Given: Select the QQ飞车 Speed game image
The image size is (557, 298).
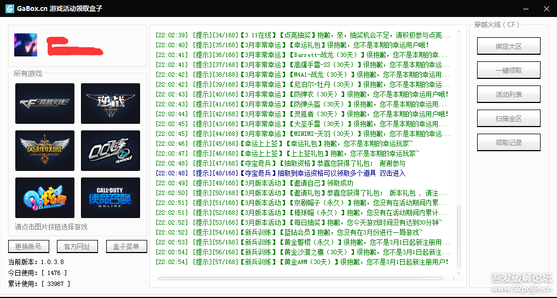Looking at the screenshot, I should click(x=111, y=151).
